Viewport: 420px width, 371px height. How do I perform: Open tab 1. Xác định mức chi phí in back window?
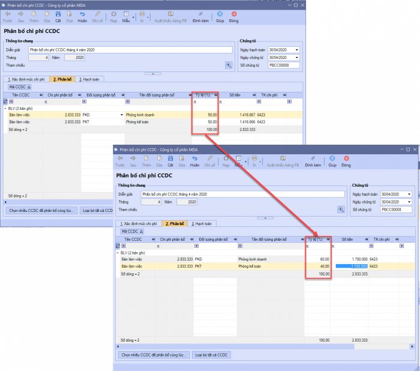point(26,79)
